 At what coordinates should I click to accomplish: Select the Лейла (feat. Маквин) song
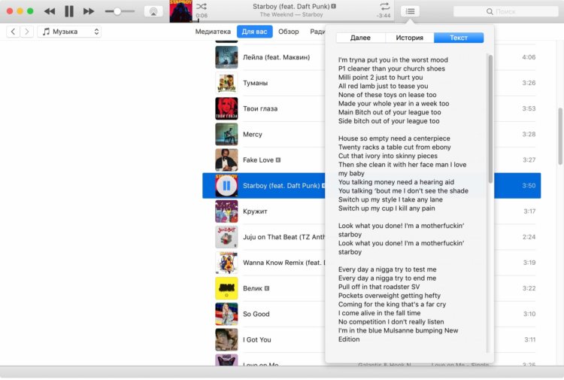[x=276, y=57]
